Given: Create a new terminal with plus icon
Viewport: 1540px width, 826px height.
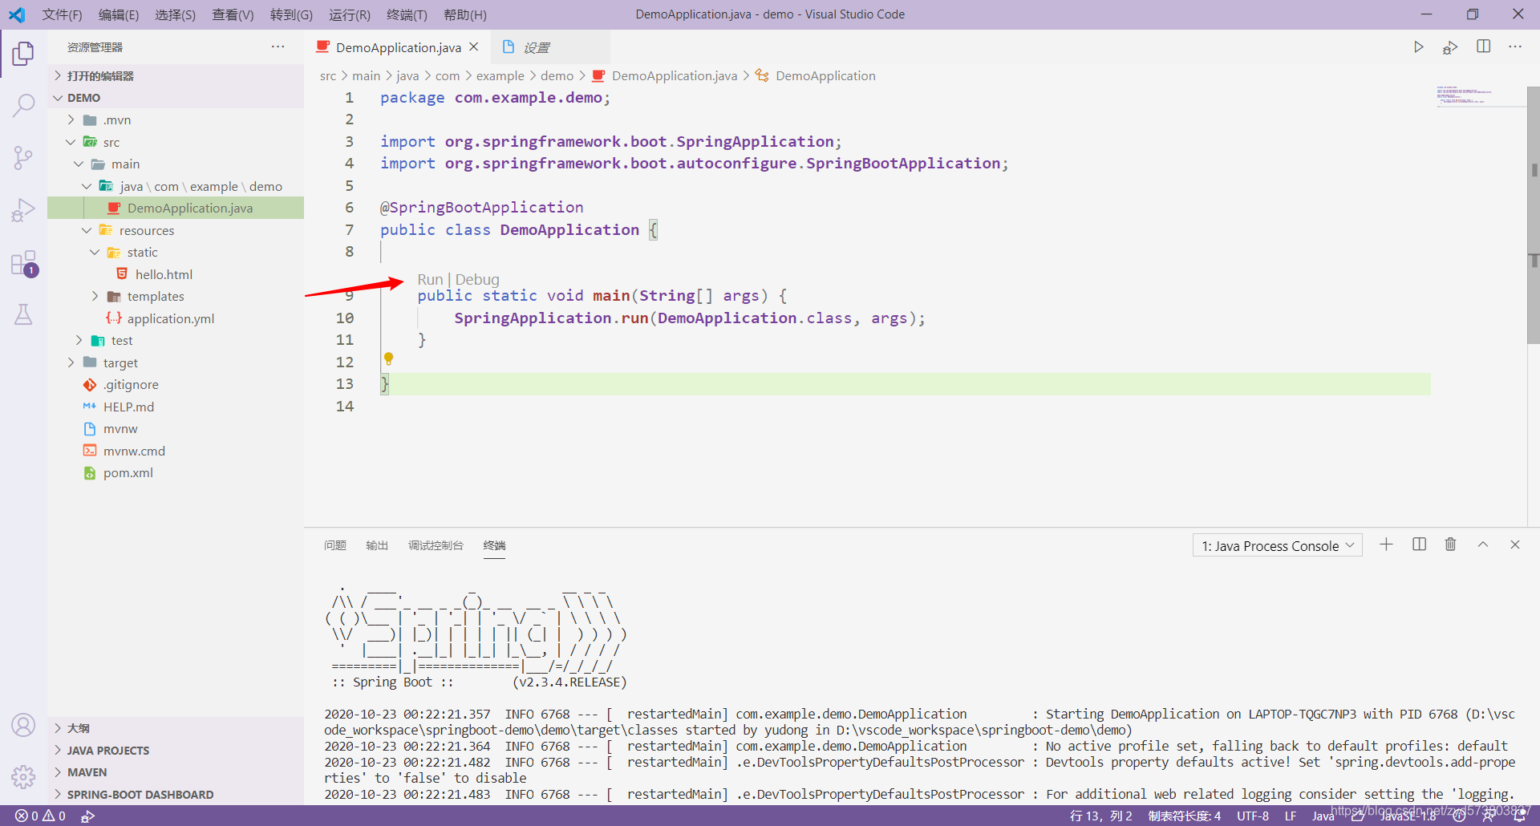Looking at the screenshot, I should click(1386, 545).
